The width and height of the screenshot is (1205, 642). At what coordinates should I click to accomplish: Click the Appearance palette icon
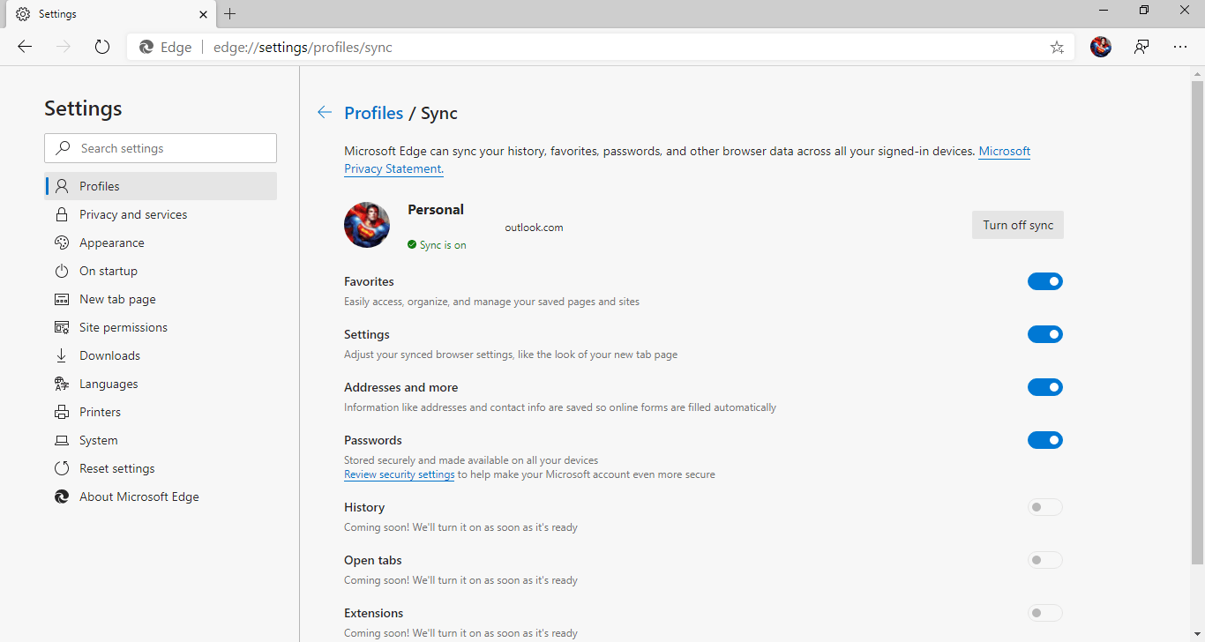pos(62,243)
